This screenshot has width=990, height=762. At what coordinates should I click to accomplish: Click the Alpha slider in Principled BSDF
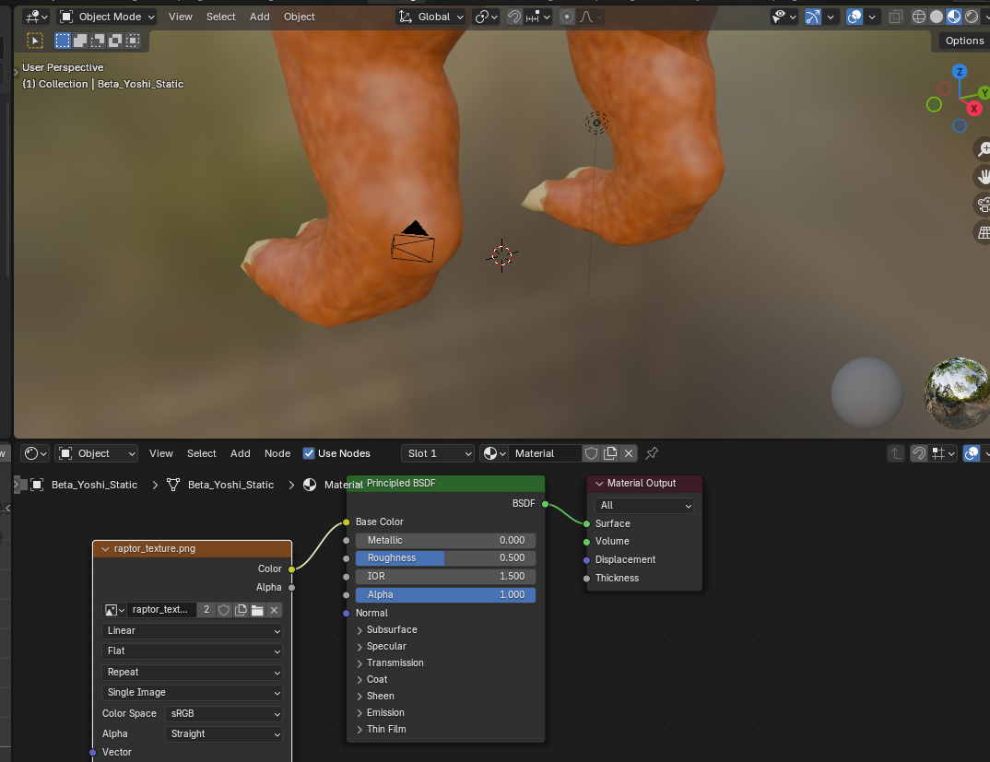446,594
